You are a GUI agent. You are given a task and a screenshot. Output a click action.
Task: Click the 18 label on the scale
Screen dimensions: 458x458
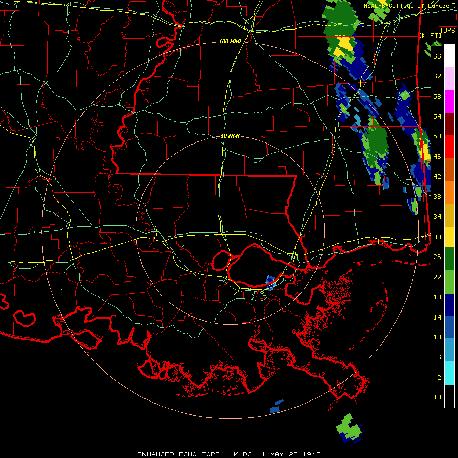coord(437,297)
